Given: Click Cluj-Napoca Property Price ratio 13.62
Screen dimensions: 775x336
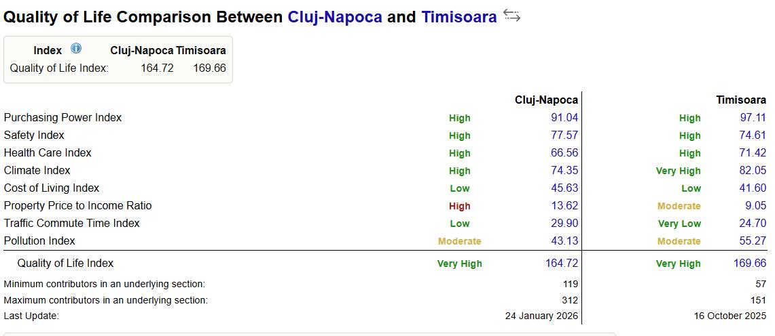Looking at the screenshot, I should 564,206.
